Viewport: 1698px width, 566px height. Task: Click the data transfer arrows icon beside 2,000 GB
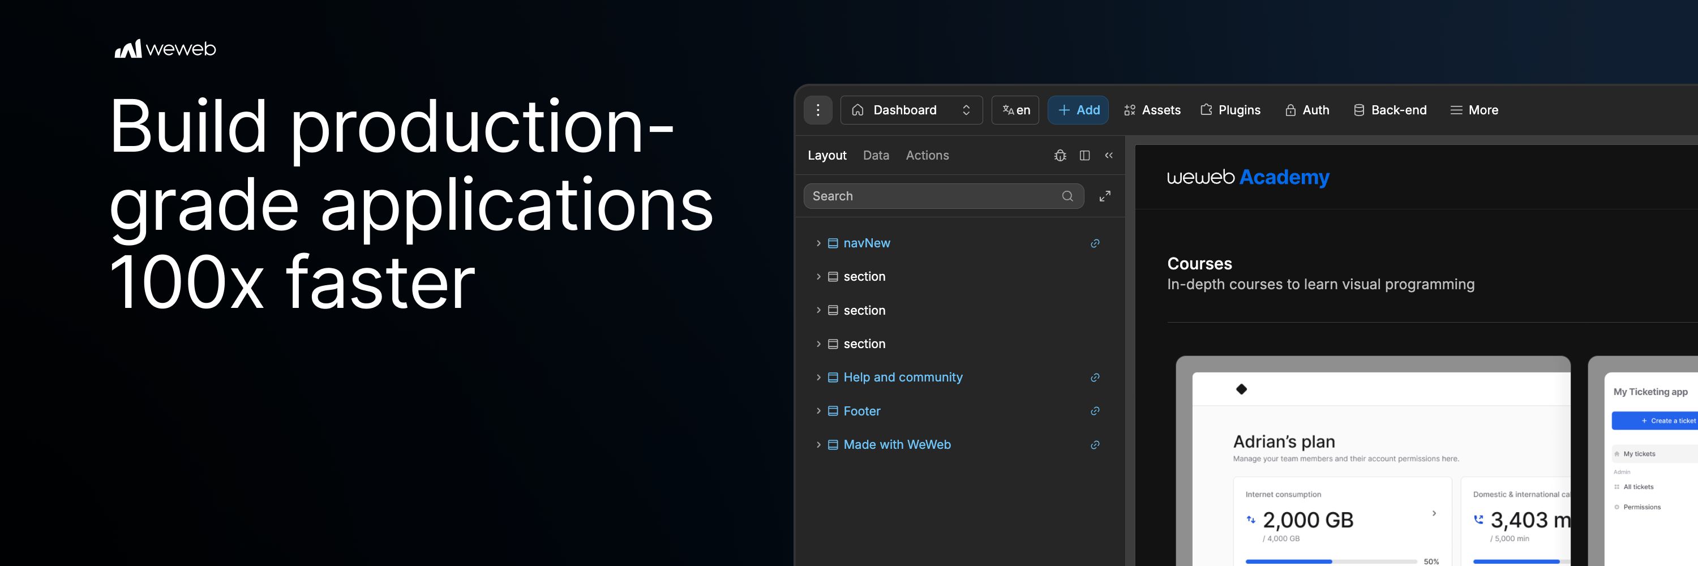coord(1250,519)
